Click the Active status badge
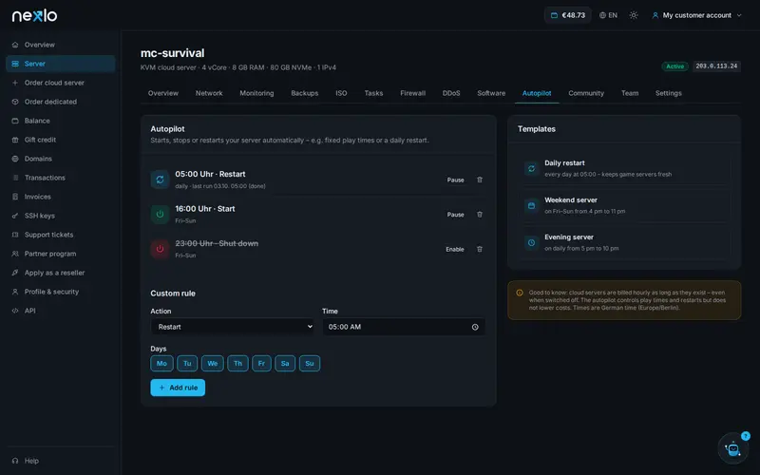Viewport: 760px width, 475px height. coord(674,66)
